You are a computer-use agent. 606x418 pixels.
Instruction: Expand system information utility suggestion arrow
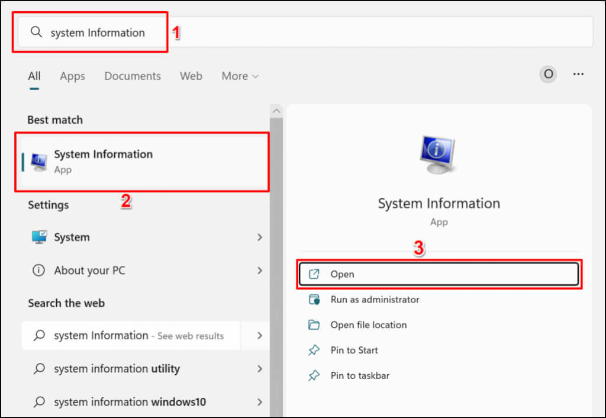259,369
